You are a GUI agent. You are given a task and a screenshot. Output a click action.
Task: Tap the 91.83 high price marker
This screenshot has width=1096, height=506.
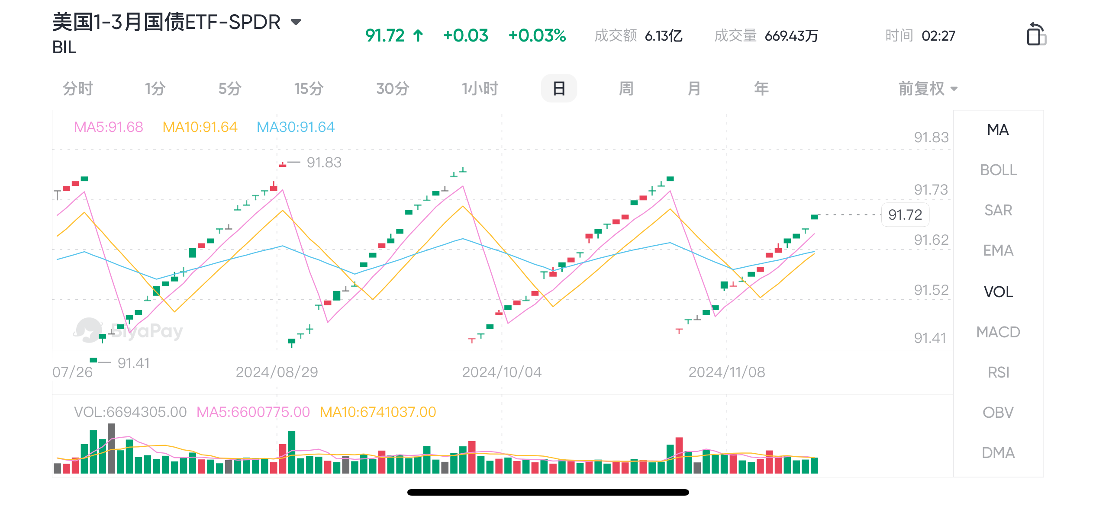324,163
